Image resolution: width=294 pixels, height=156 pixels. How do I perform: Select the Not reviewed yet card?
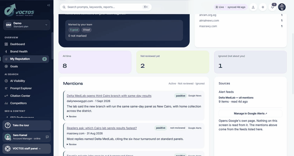point(173,62)
